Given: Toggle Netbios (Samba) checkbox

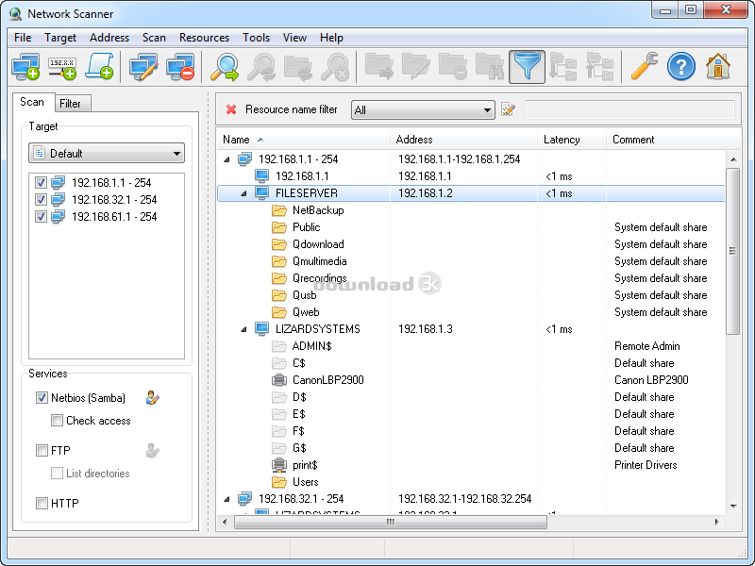Looking at the screenshot, I should click(42, 398).
